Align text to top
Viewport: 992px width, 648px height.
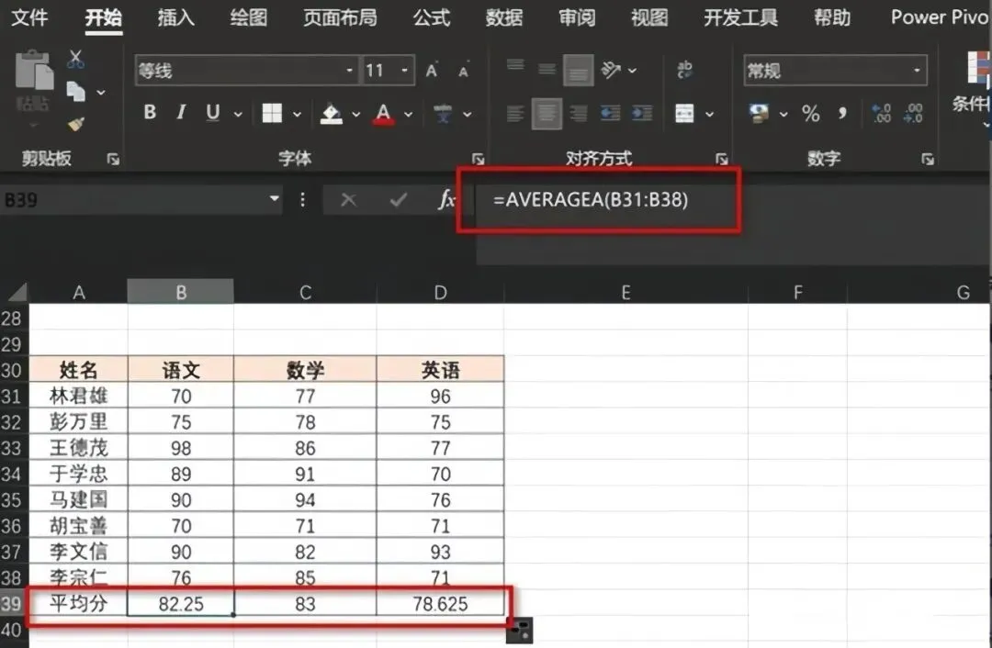click(x=515, y=67)
